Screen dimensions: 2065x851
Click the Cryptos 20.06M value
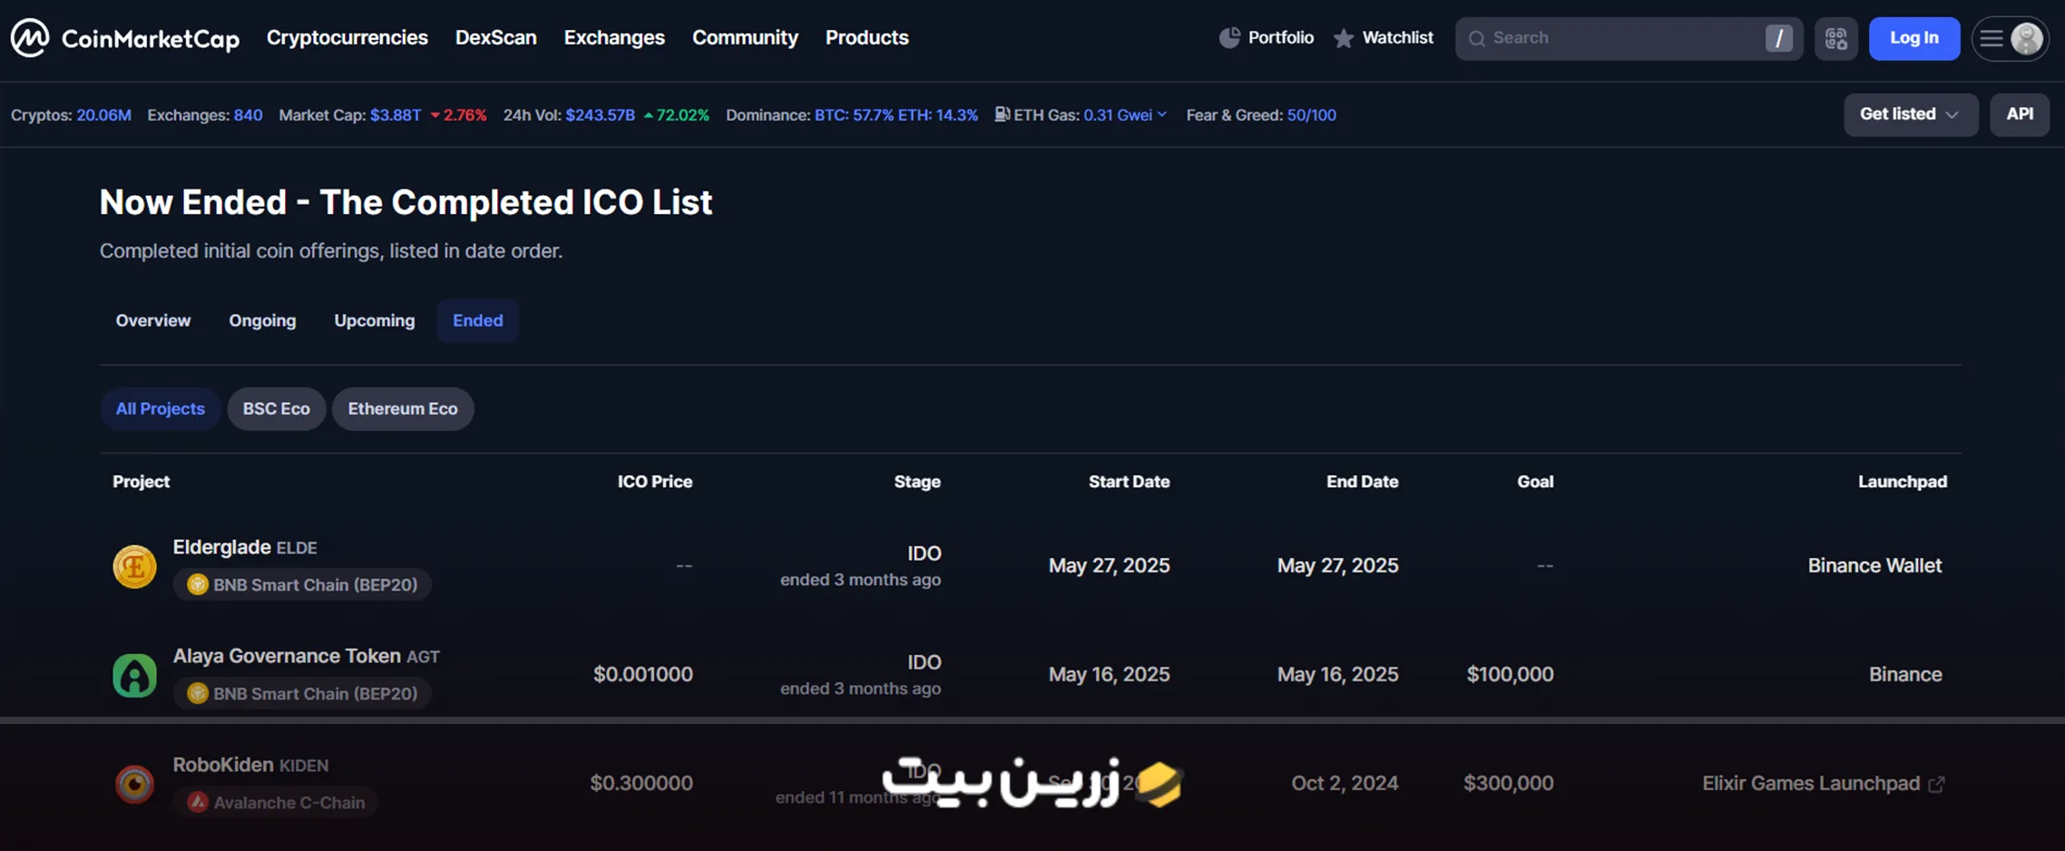tap(103, 115)
